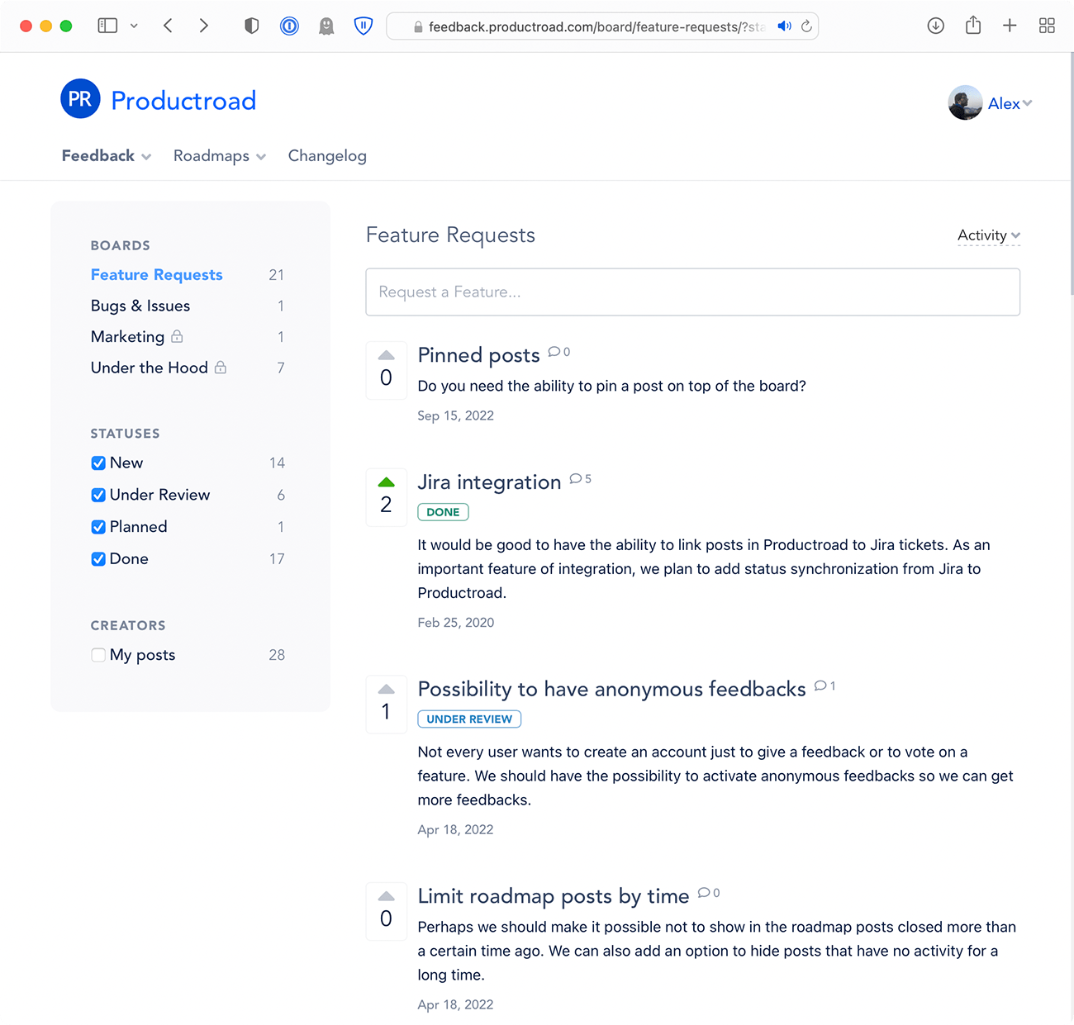Viewport: 1074px width, 1025px height.
Task: Open the 1Password extension icon
Action: click(x=289, y=26)
